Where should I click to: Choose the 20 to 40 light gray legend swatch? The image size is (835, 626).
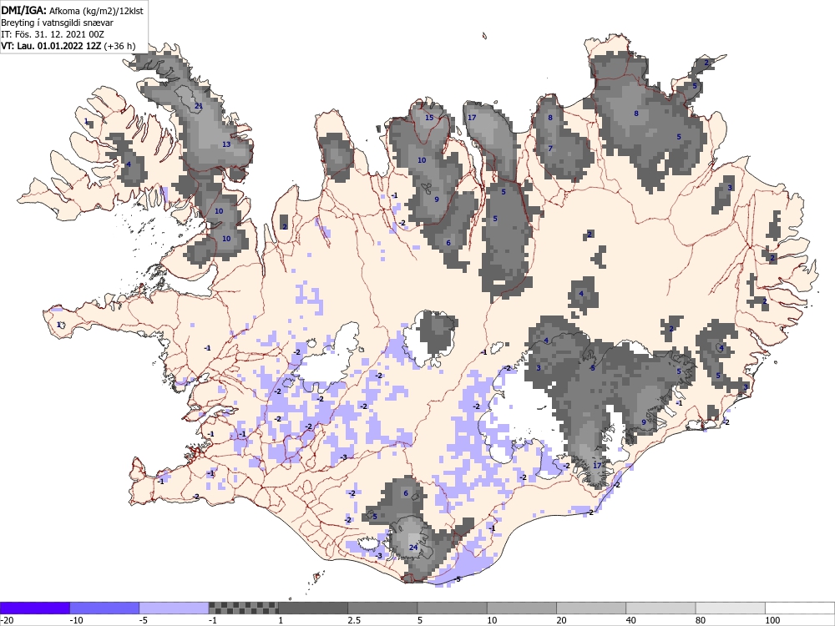(591, 608)
